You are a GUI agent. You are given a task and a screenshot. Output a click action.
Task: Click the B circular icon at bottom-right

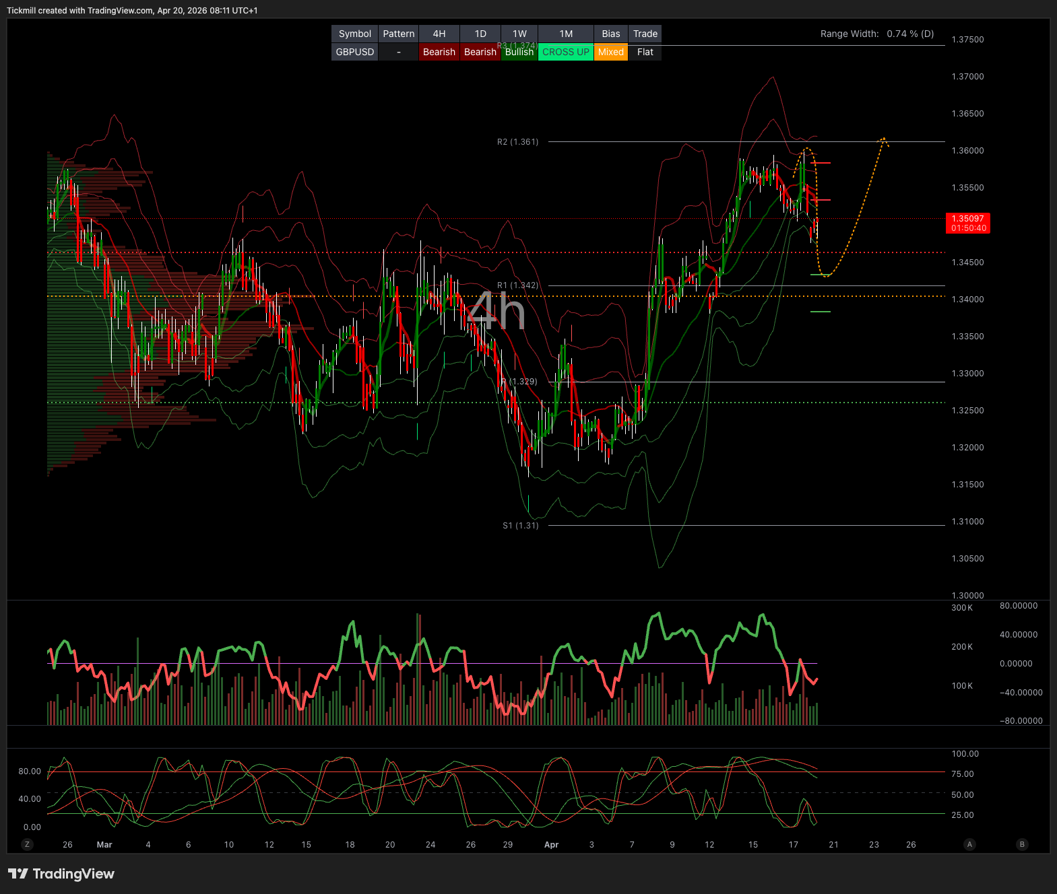point(1022,844)
